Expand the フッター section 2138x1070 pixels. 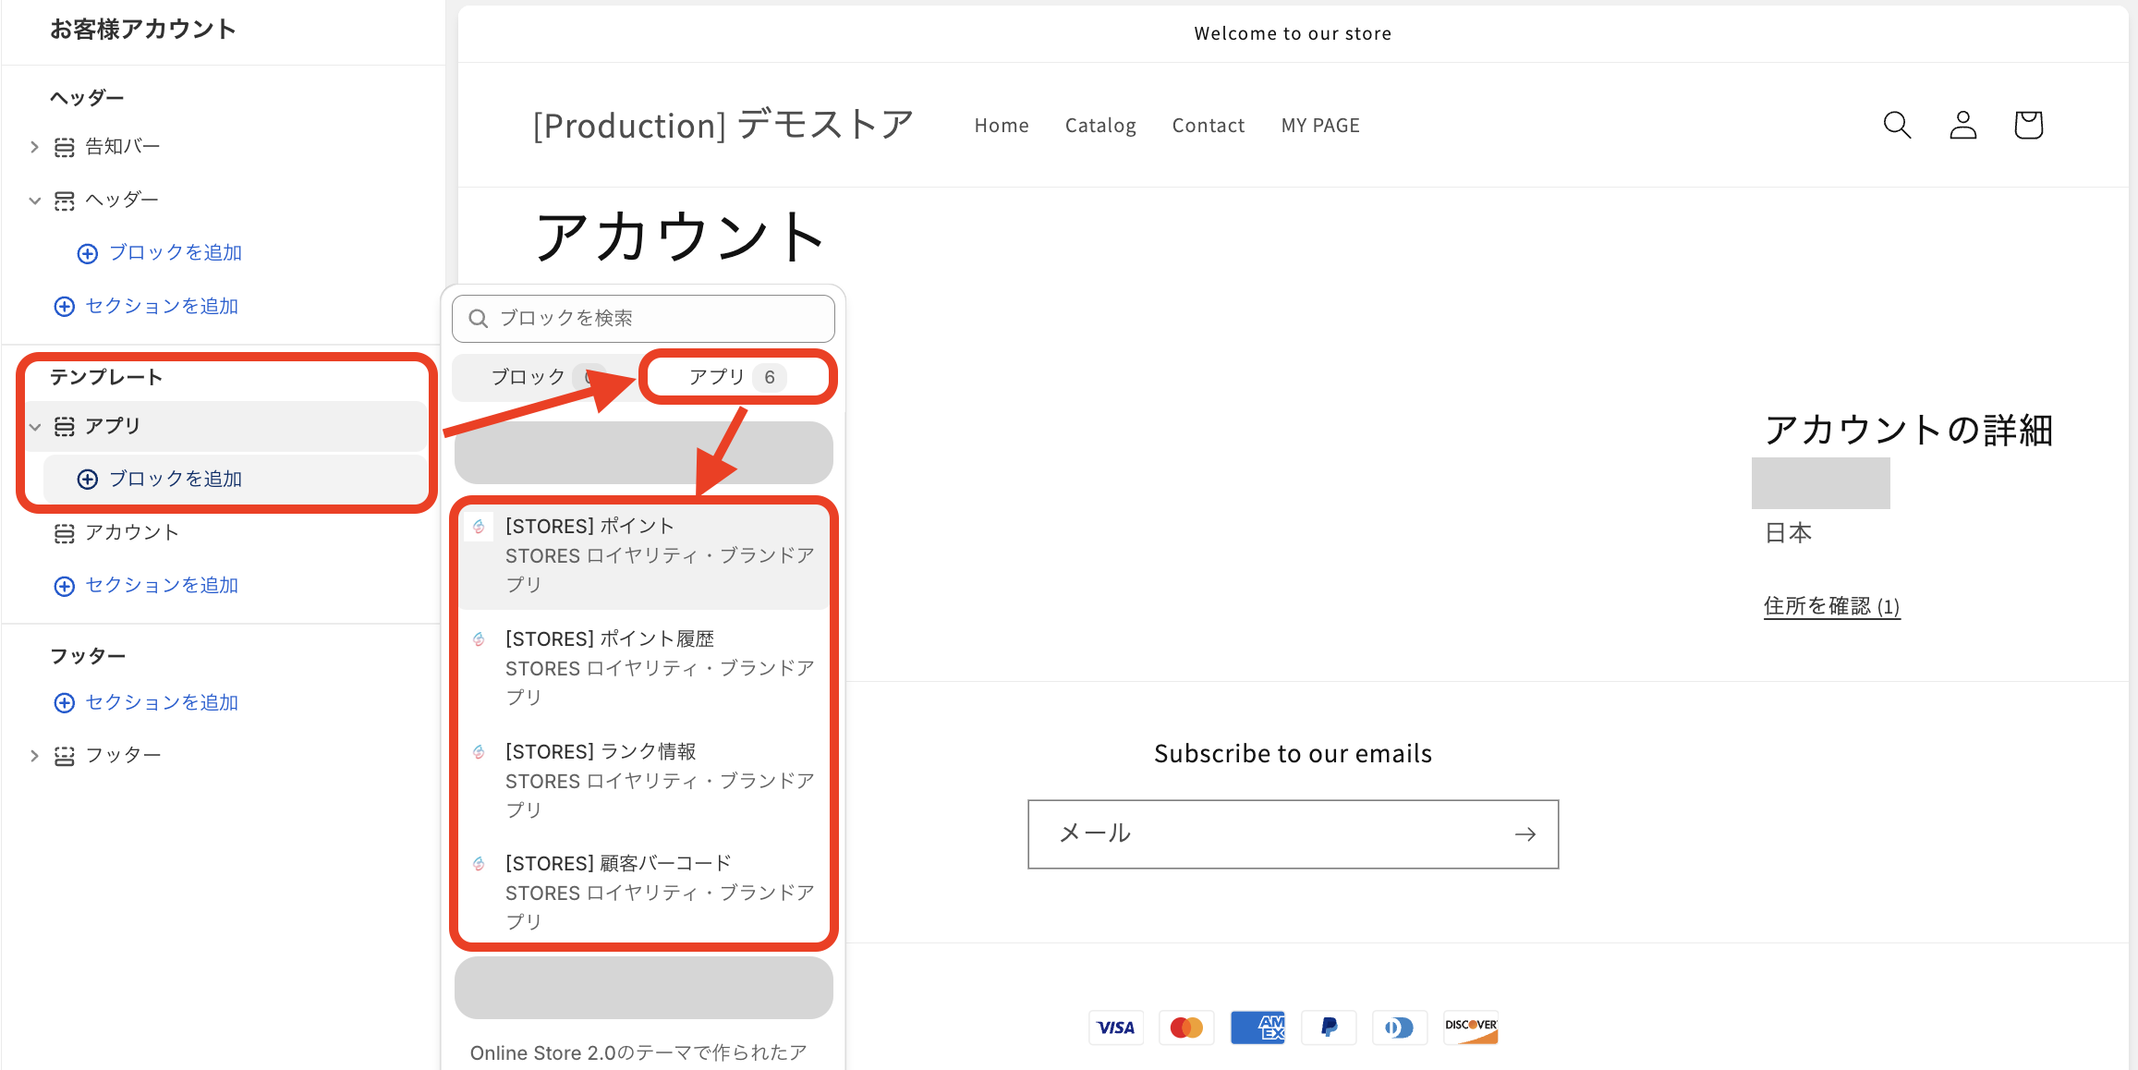point(34,755)
